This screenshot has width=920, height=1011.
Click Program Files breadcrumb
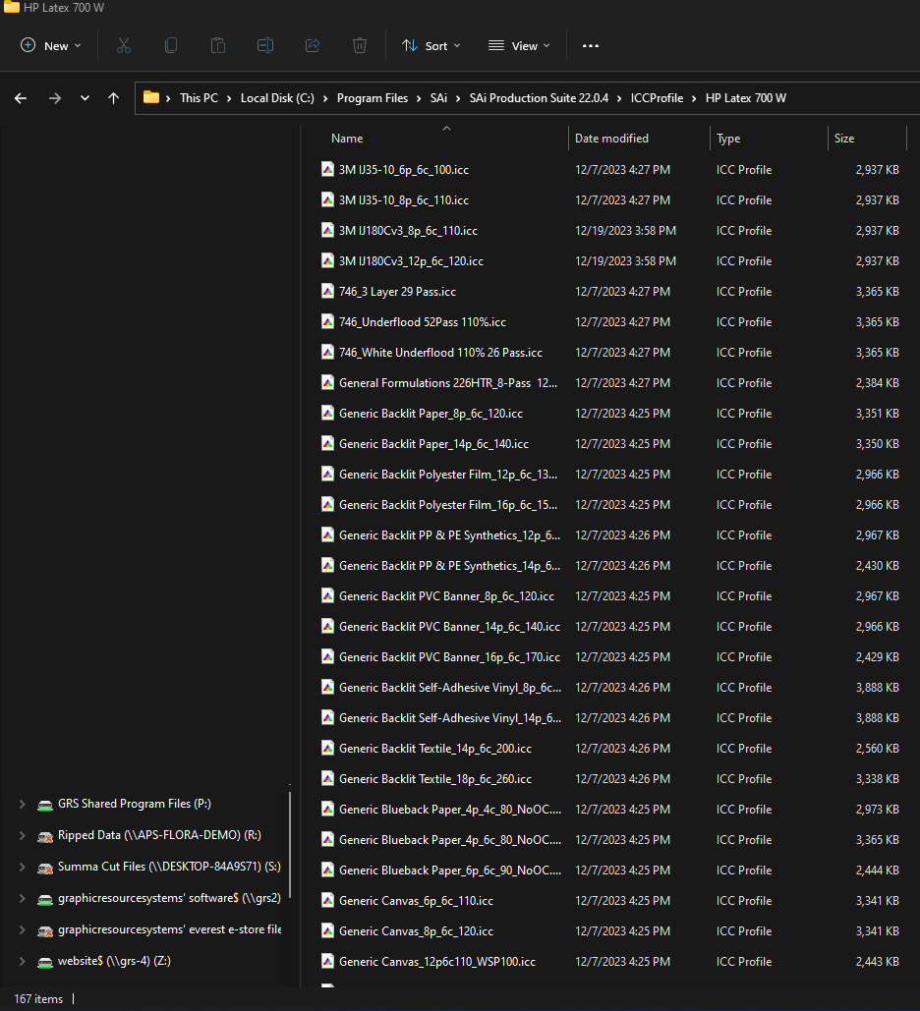click(373, 98)
